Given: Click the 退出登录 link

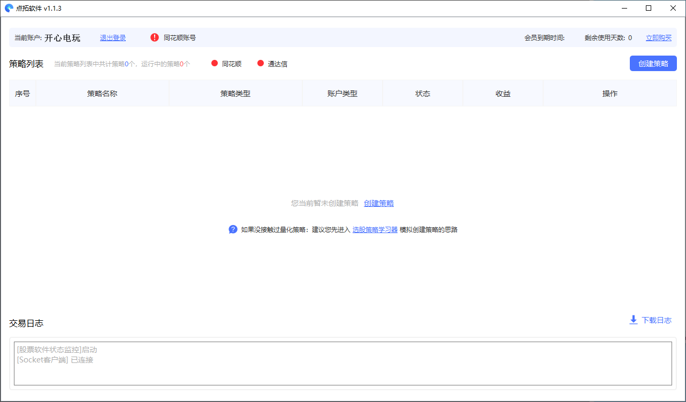Looking at the screenshot, I should pos(113,38).
